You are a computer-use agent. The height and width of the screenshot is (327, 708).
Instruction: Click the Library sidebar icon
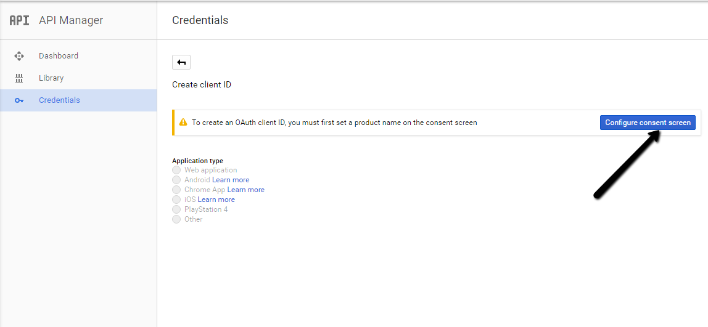tap(19, 78)
